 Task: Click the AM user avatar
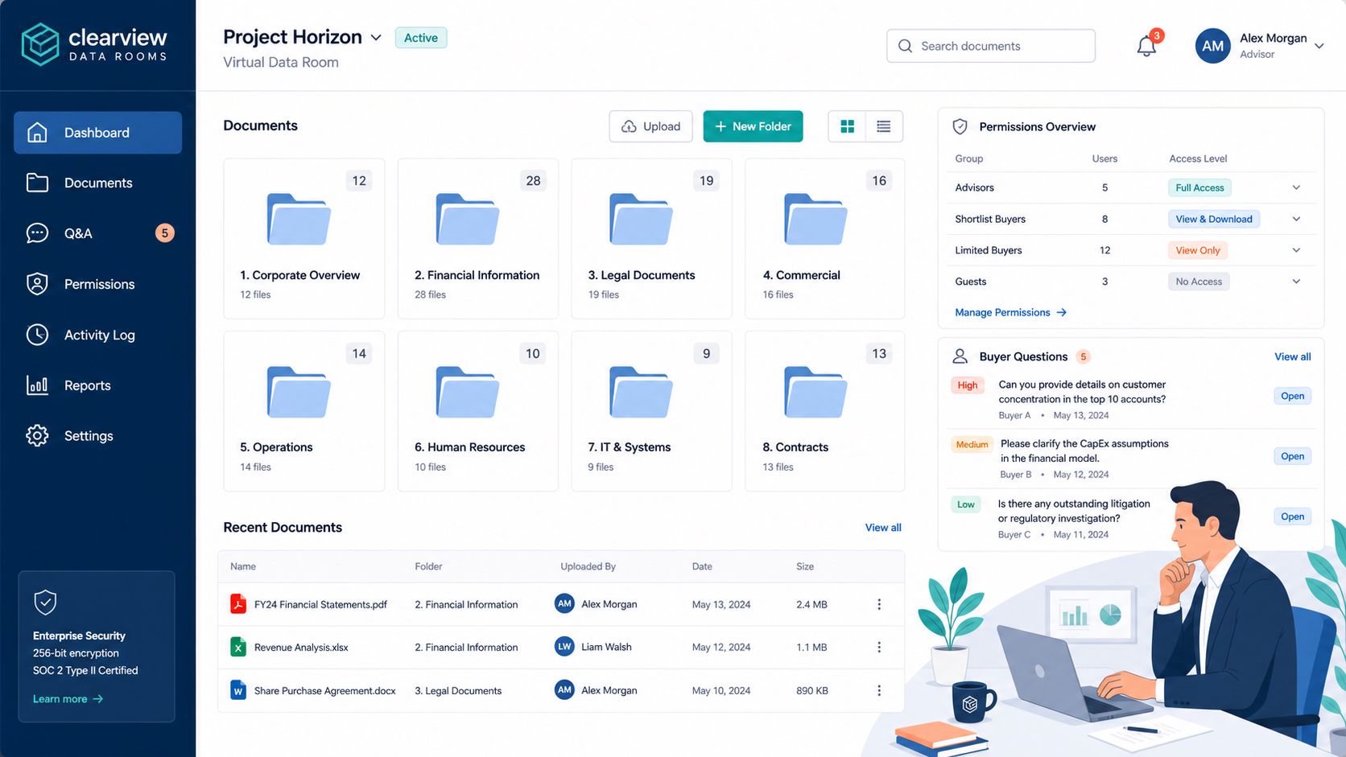1212,46
